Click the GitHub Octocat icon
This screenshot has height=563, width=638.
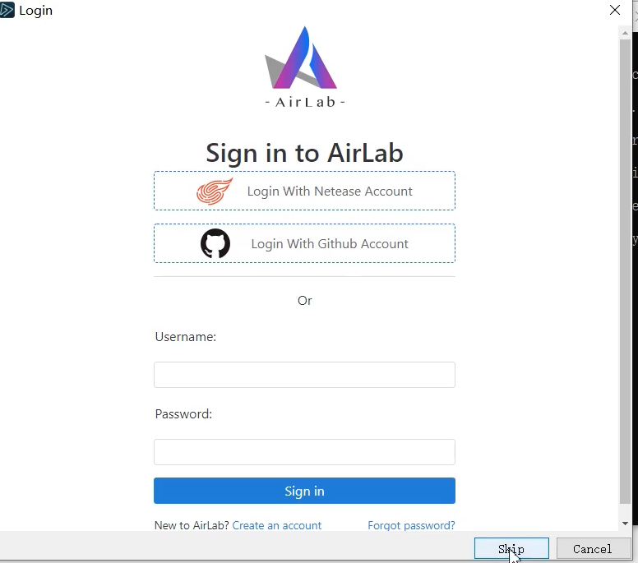(215, 243)
